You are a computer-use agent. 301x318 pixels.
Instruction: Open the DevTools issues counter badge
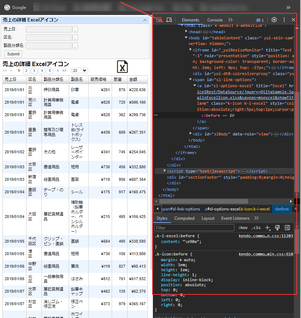[260, 20]
